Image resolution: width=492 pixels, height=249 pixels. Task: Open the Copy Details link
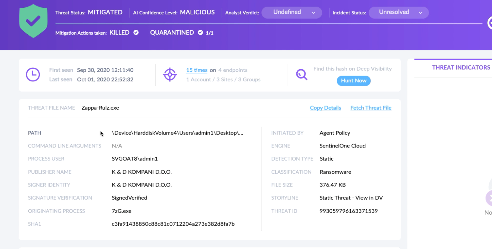coord(325,108)
